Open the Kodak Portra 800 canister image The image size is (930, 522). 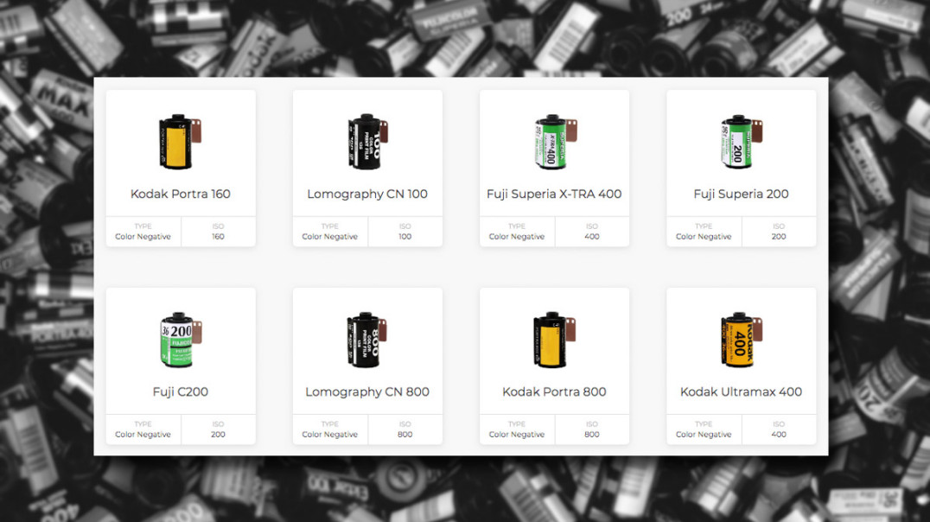(x=555, y=340)
